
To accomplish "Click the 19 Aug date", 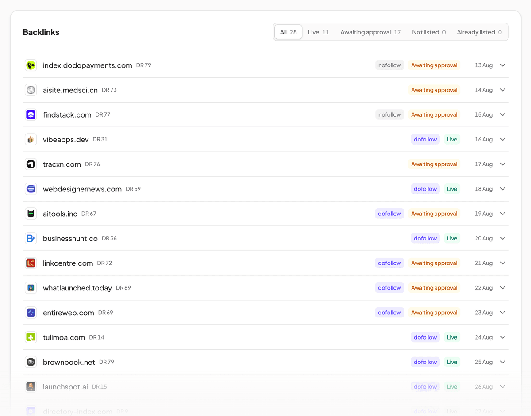I will click(484, 214).
